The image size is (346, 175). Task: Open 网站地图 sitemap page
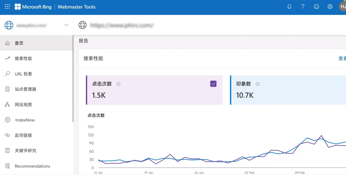[x=23, y=105]
